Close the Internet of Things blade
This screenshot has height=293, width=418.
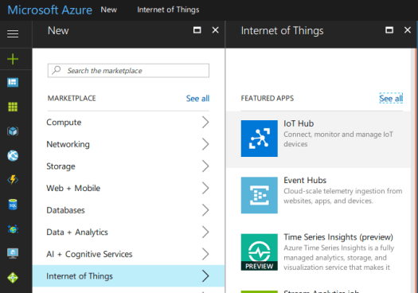click(x=408, y=30)
